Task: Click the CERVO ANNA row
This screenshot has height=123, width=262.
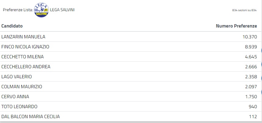Action: 15,97
